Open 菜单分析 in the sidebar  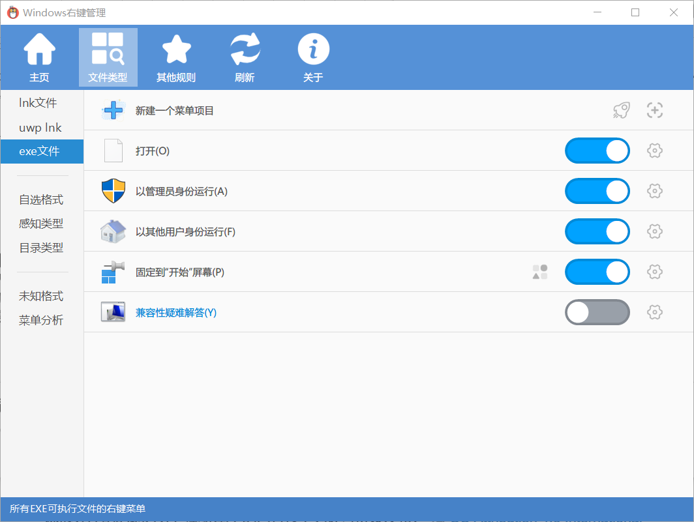pos(41,321)
